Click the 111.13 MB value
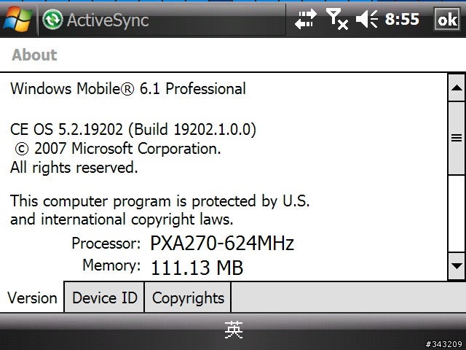 [197, 268]
